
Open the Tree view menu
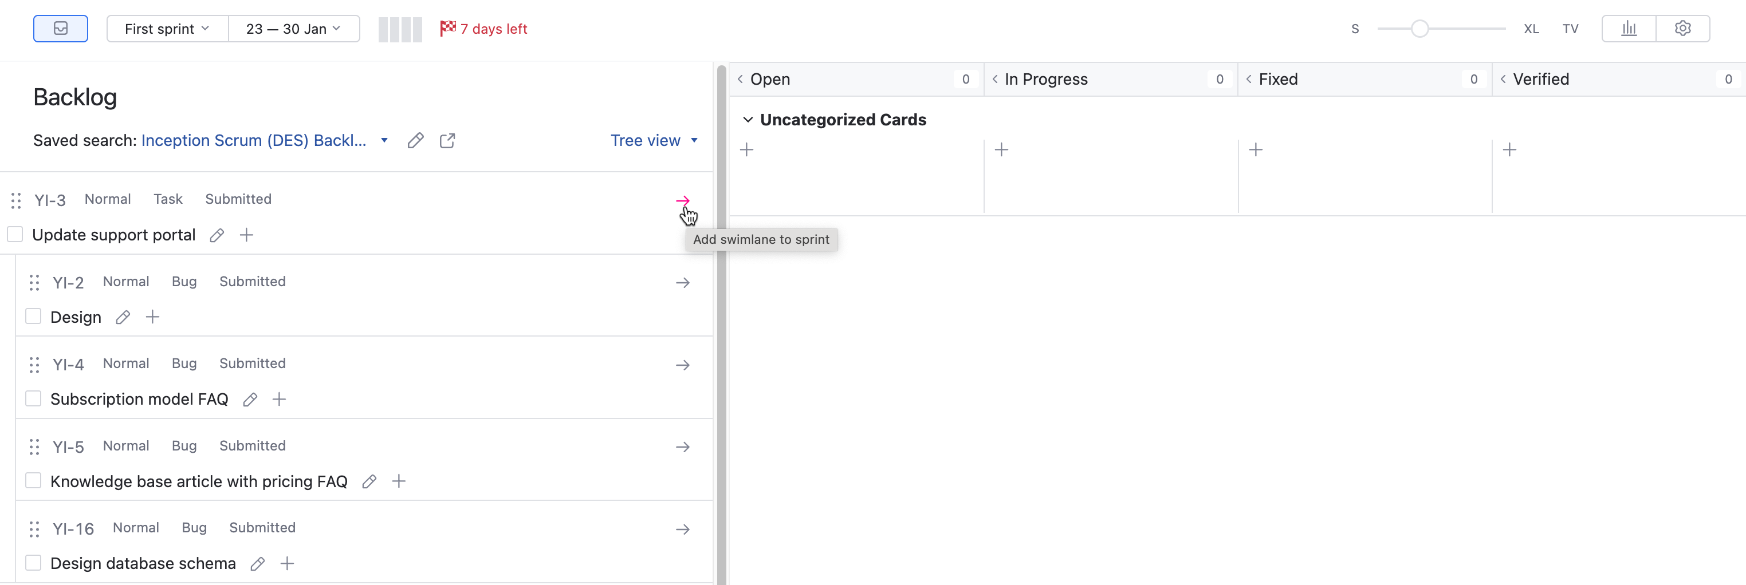(654, 141)
